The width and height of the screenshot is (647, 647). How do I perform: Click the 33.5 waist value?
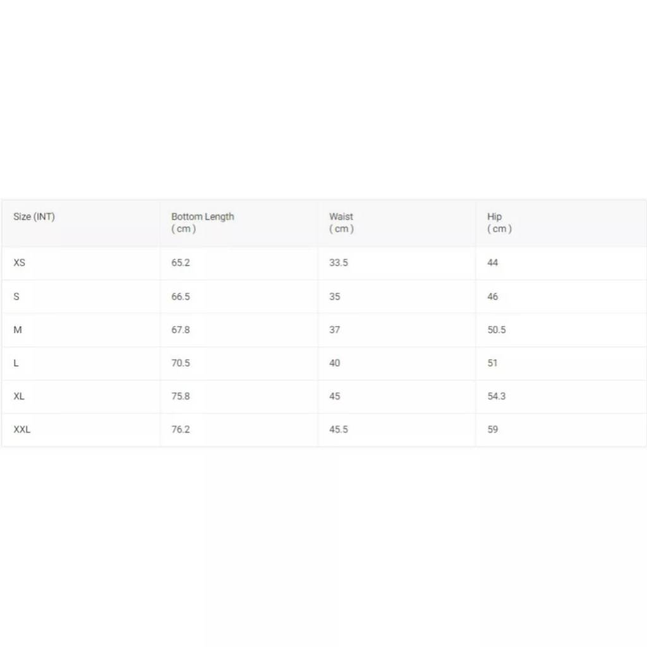point(339,263)
